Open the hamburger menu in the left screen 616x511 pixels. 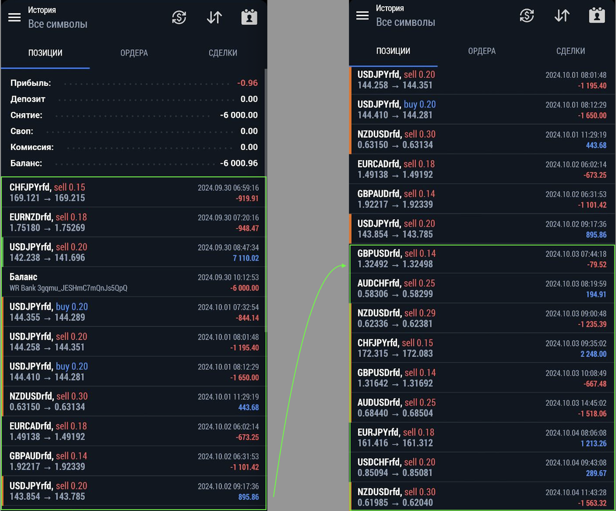(x=14, y=17)
